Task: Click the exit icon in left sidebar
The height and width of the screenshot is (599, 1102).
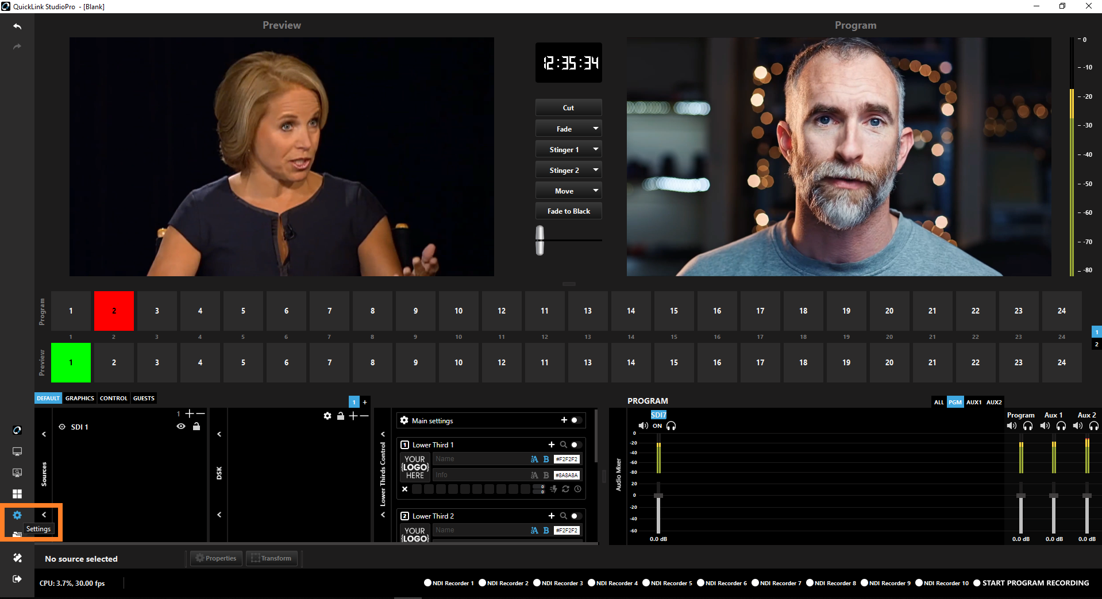Action: click(17, 579)
